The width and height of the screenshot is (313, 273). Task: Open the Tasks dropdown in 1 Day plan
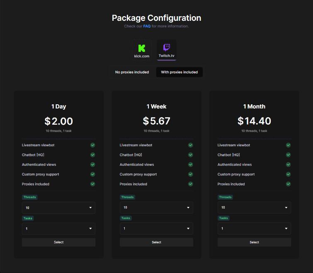(58, 229)
